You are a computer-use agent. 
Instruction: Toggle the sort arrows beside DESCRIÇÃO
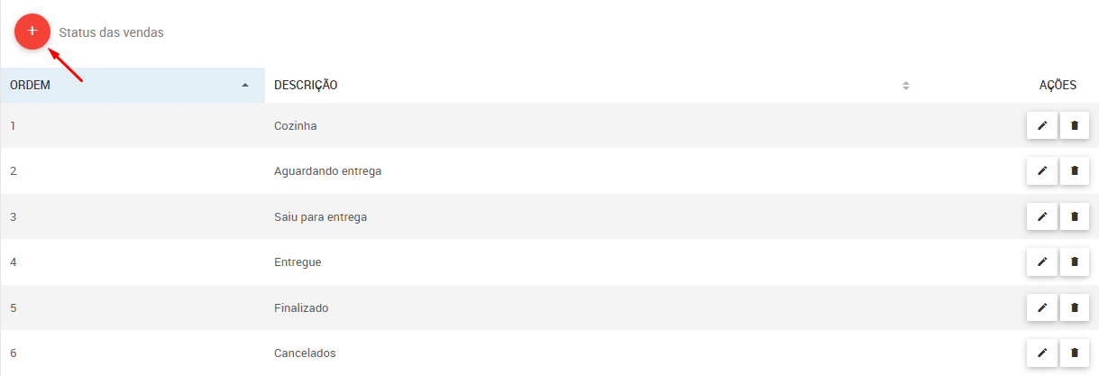pos(906,86)
